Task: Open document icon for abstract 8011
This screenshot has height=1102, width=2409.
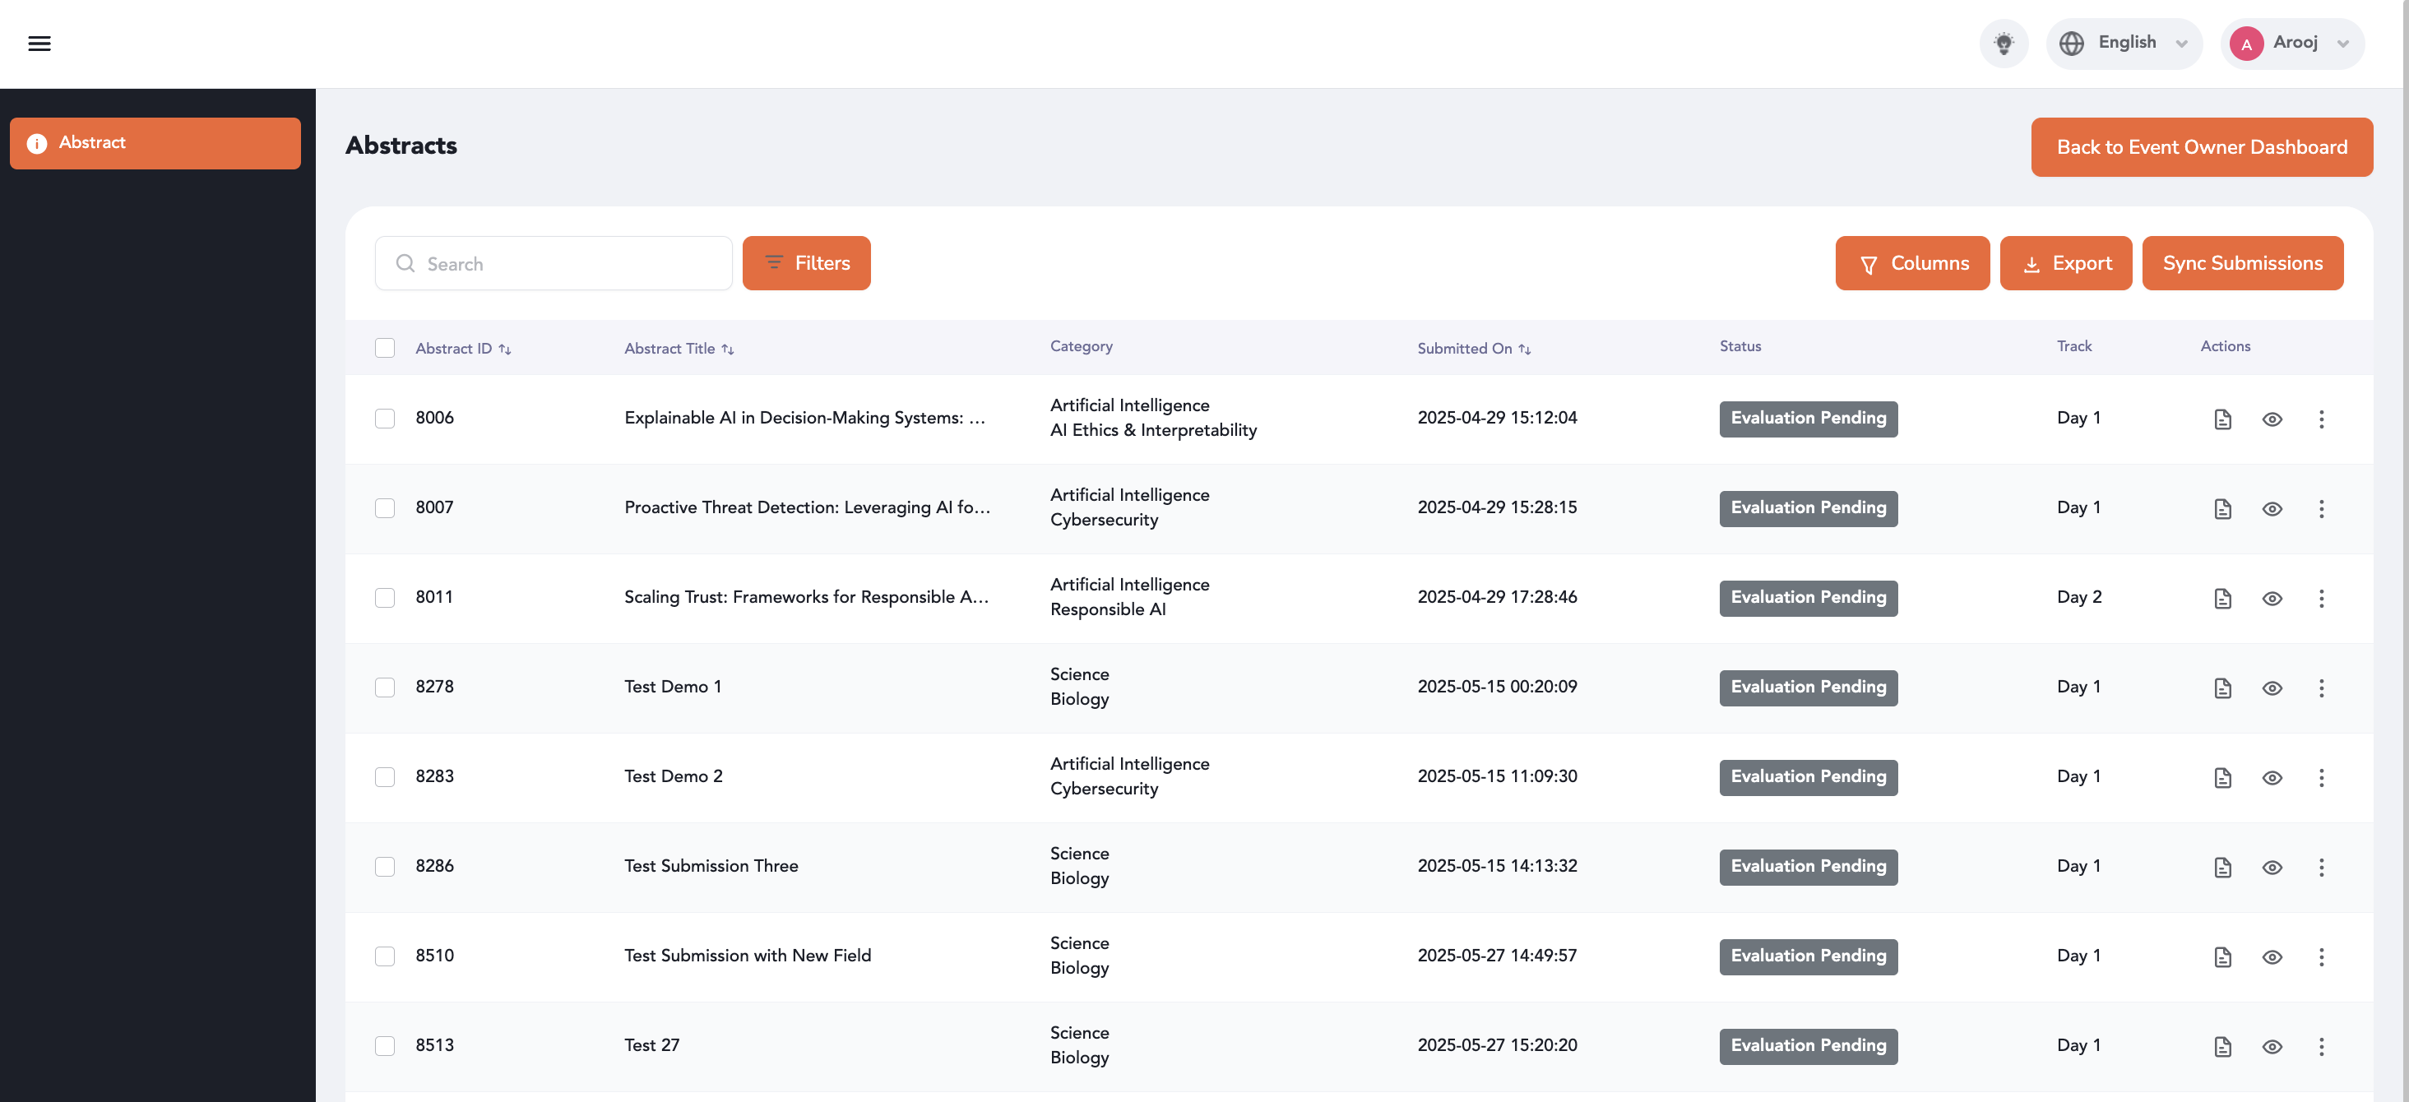Action: coord(2223,600)
